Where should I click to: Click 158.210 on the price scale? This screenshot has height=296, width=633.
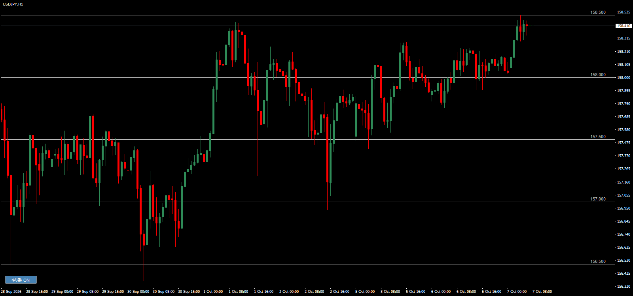pyautogui.click(x=624, y=51)
